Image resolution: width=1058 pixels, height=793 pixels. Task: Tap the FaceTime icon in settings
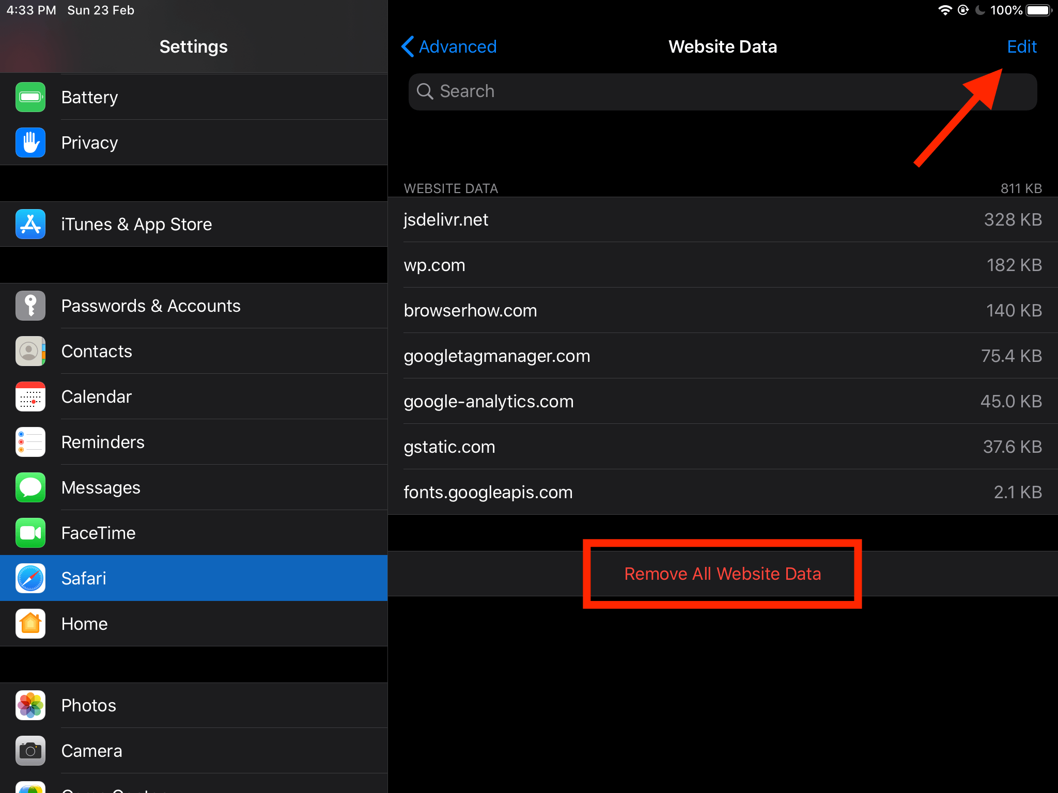(29, 532)
